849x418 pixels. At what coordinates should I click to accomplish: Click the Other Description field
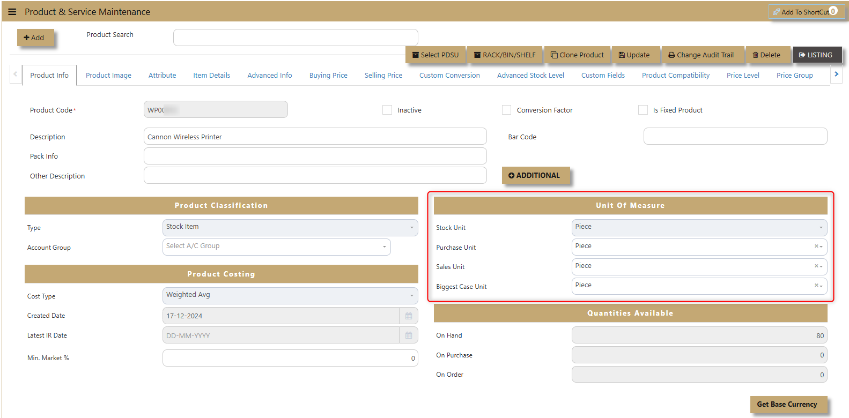tap(315, 175)
